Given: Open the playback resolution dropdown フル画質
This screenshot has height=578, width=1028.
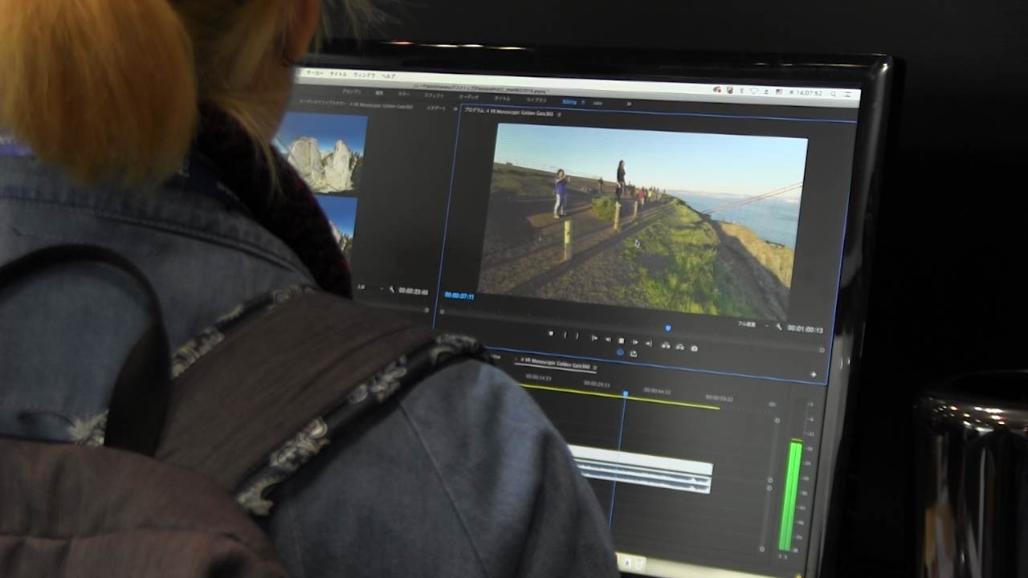Looking at the screenshot, I should point(747,324).
